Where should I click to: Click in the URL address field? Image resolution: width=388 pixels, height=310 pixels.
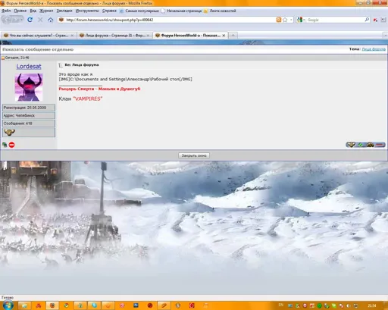(167, 20)
